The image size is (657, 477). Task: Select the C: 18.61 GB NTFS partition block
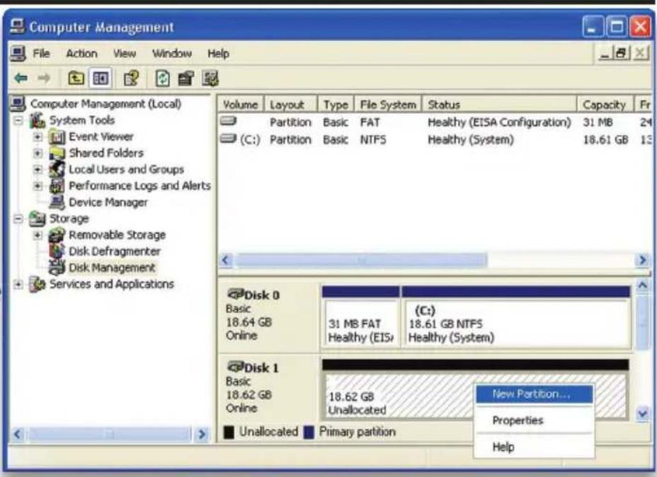coord(516,318)
